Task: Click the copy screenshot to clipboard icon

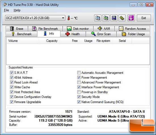Action: click(106, 18)
